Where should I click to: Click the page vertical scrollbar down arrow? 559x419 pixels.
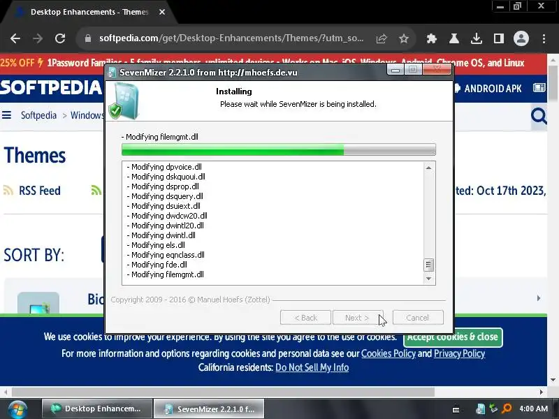[553, 380]
